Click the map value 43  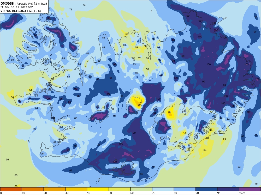pos(184,133)
